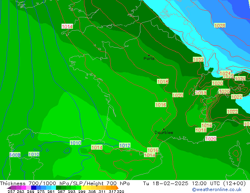This screenshot has height=193, width=250.
Task: Click the blue 1010 label beside 1008
Action: pos(34,154)
